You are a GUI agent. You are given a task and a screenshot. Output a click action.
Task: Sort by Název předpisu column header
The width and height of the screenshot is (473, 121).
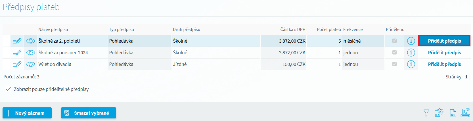click(x=53, y=30)
